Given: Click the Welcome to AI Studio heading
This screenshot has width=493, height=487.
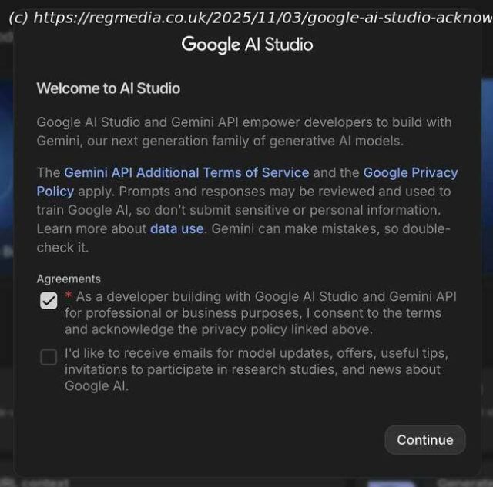Looking at the screenshot, I should coord(108,88).
